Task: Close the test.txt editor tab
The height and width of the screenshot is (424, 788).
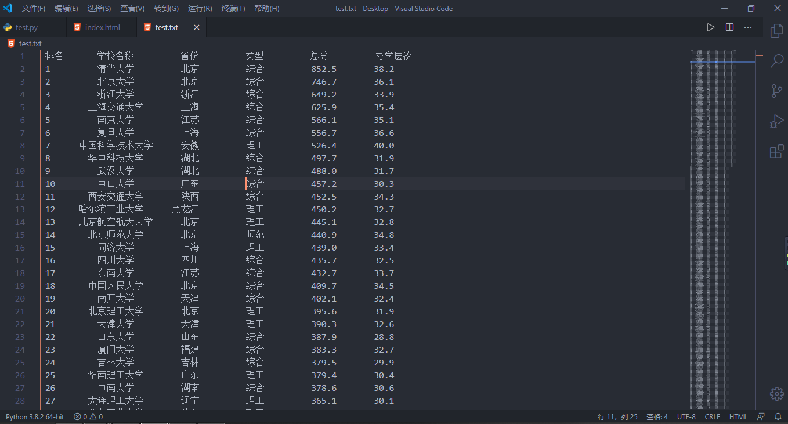Action: 197,27
